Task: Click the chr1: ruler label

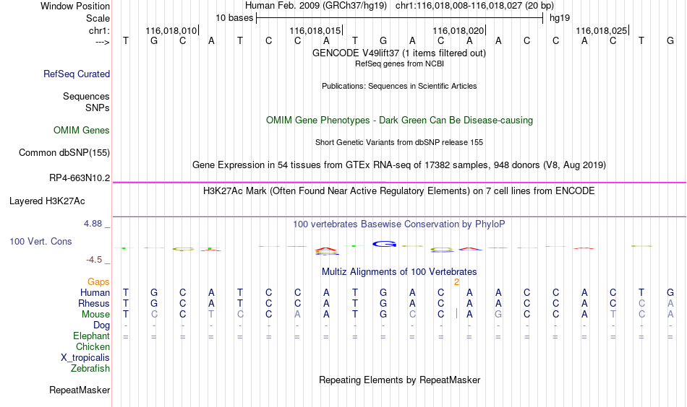Action: click(100, 30)
